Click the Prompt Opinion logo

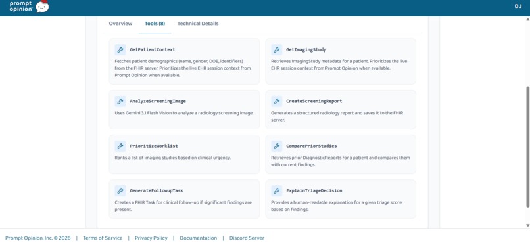tap(29, 6)
